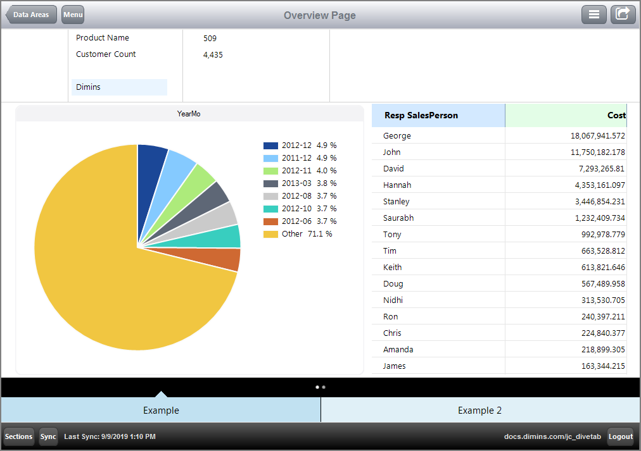Image resolution: width=641 pixels, height=451 pixels.
Task: Click the dark blue 2012-12 legend swatch
Action: click(x=272, y=145)
